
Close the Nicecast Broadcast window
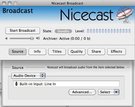click(x=4, y=3)
